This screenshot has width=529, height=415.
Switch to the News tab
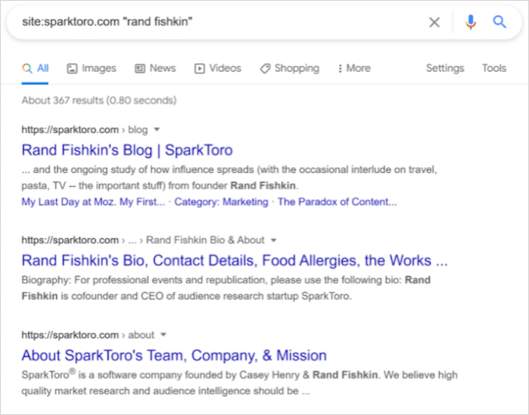click(x=155, y=69)
